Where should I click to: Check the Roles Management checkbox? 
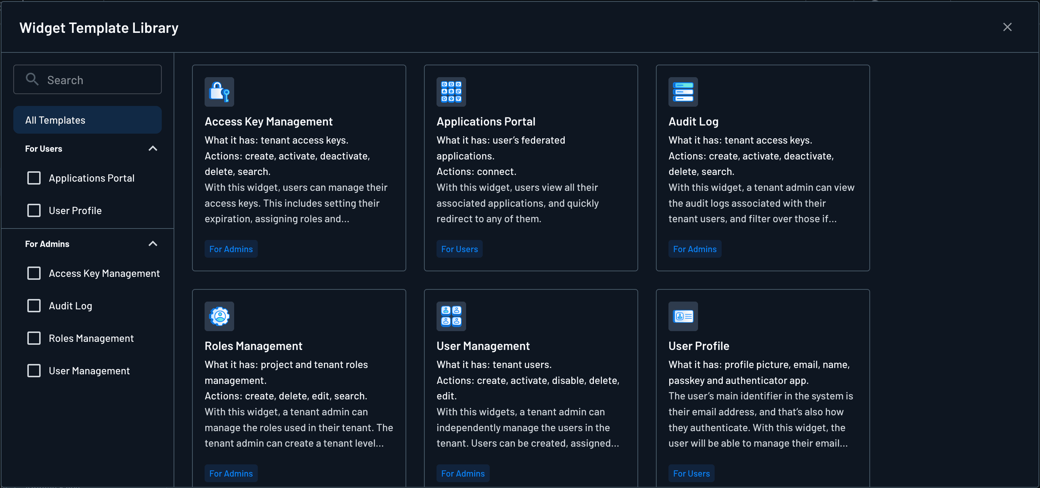pos(34,338)
